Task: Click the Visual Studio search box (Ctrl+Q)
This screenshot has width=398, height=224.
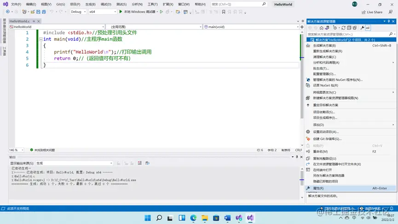Action: click(239, 4)
